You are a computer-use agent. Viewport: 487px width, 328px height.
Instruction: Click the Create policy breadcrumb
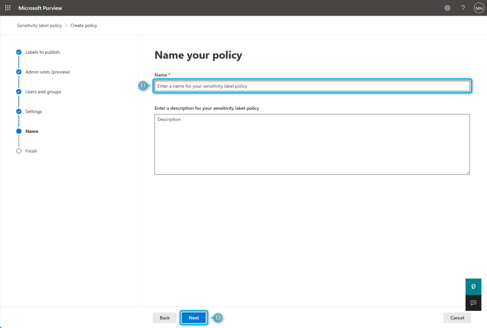84,25
